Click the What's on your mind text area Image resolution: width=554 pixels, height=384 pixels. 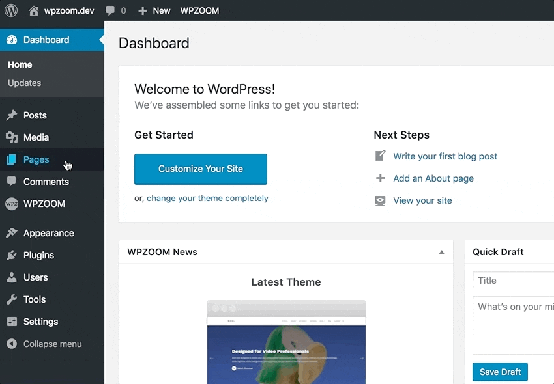[514, 325]
